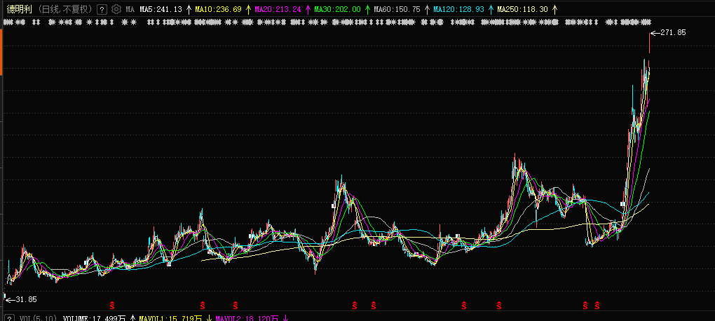Click the yellow up arrow after MA10 value
The width and height of the screenshot is (715, 321).
(248, 10)
